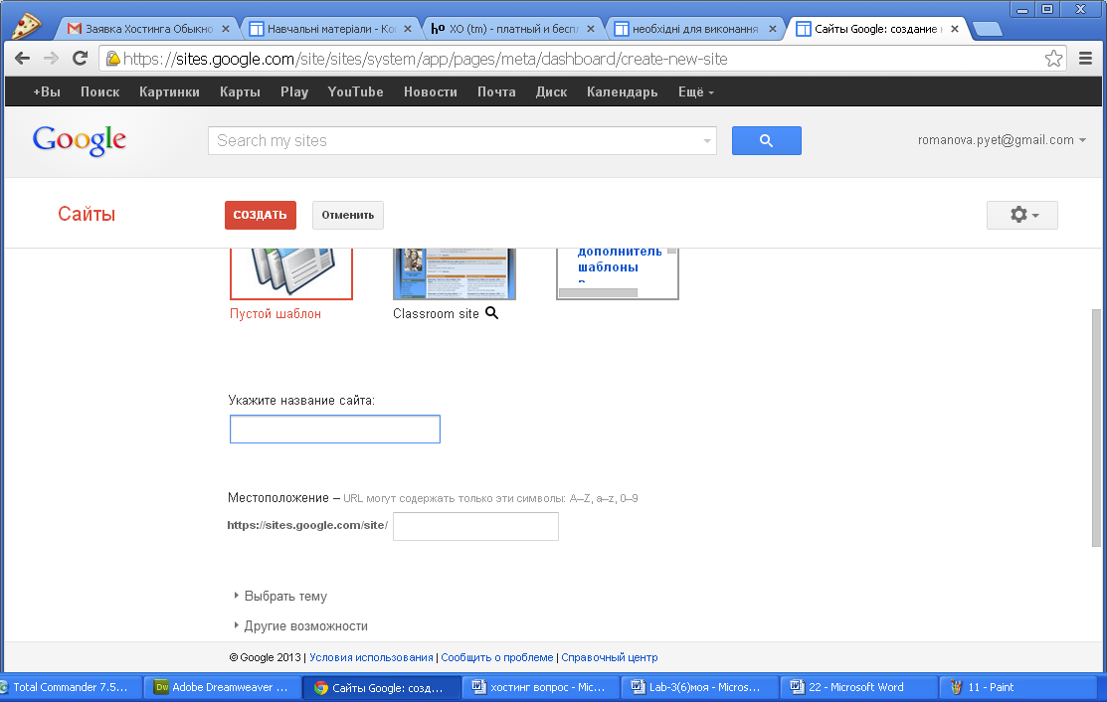Open the search box dropdown arrow
Image resolution: width=1107 pixels, height=702 pixels.
coord(707,141)
